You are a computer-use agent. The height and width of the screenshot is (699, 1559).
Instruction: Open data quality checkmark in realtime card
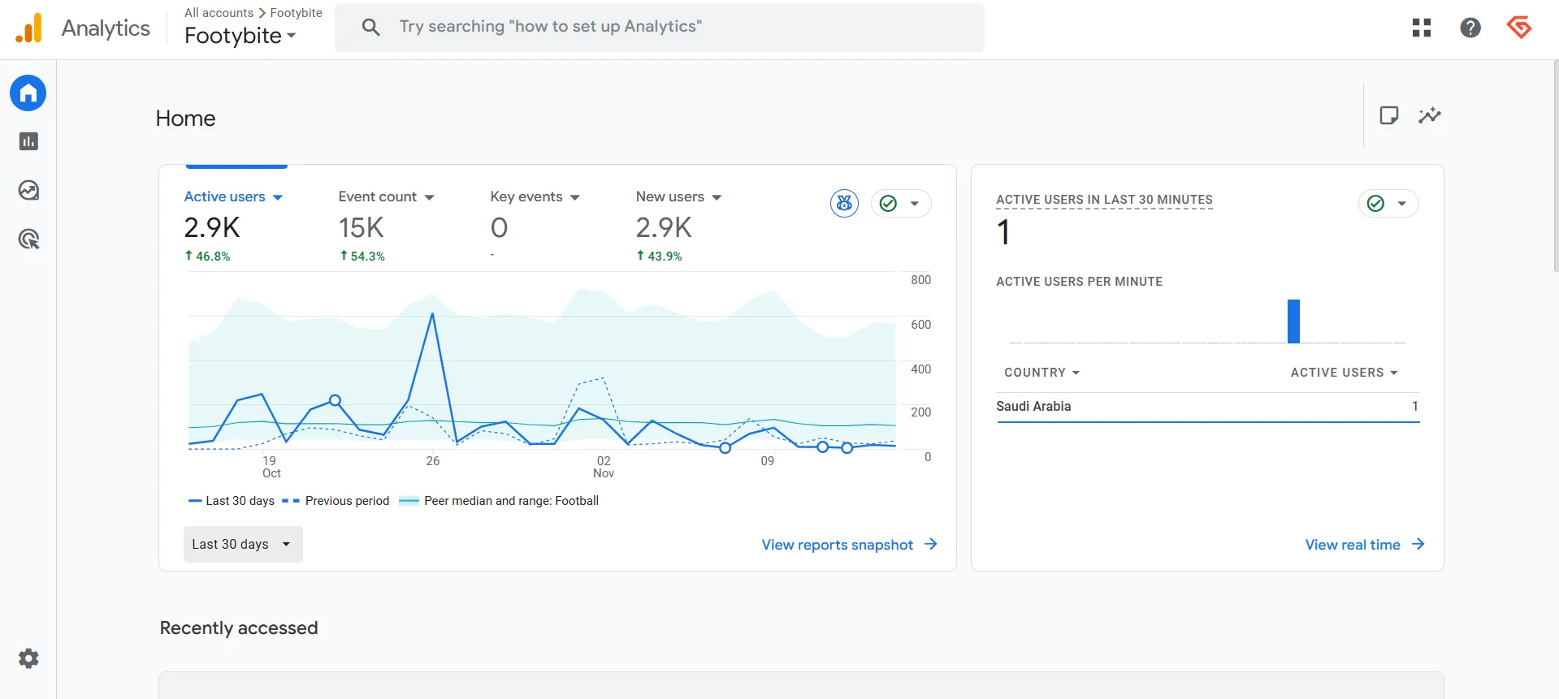1388,203
